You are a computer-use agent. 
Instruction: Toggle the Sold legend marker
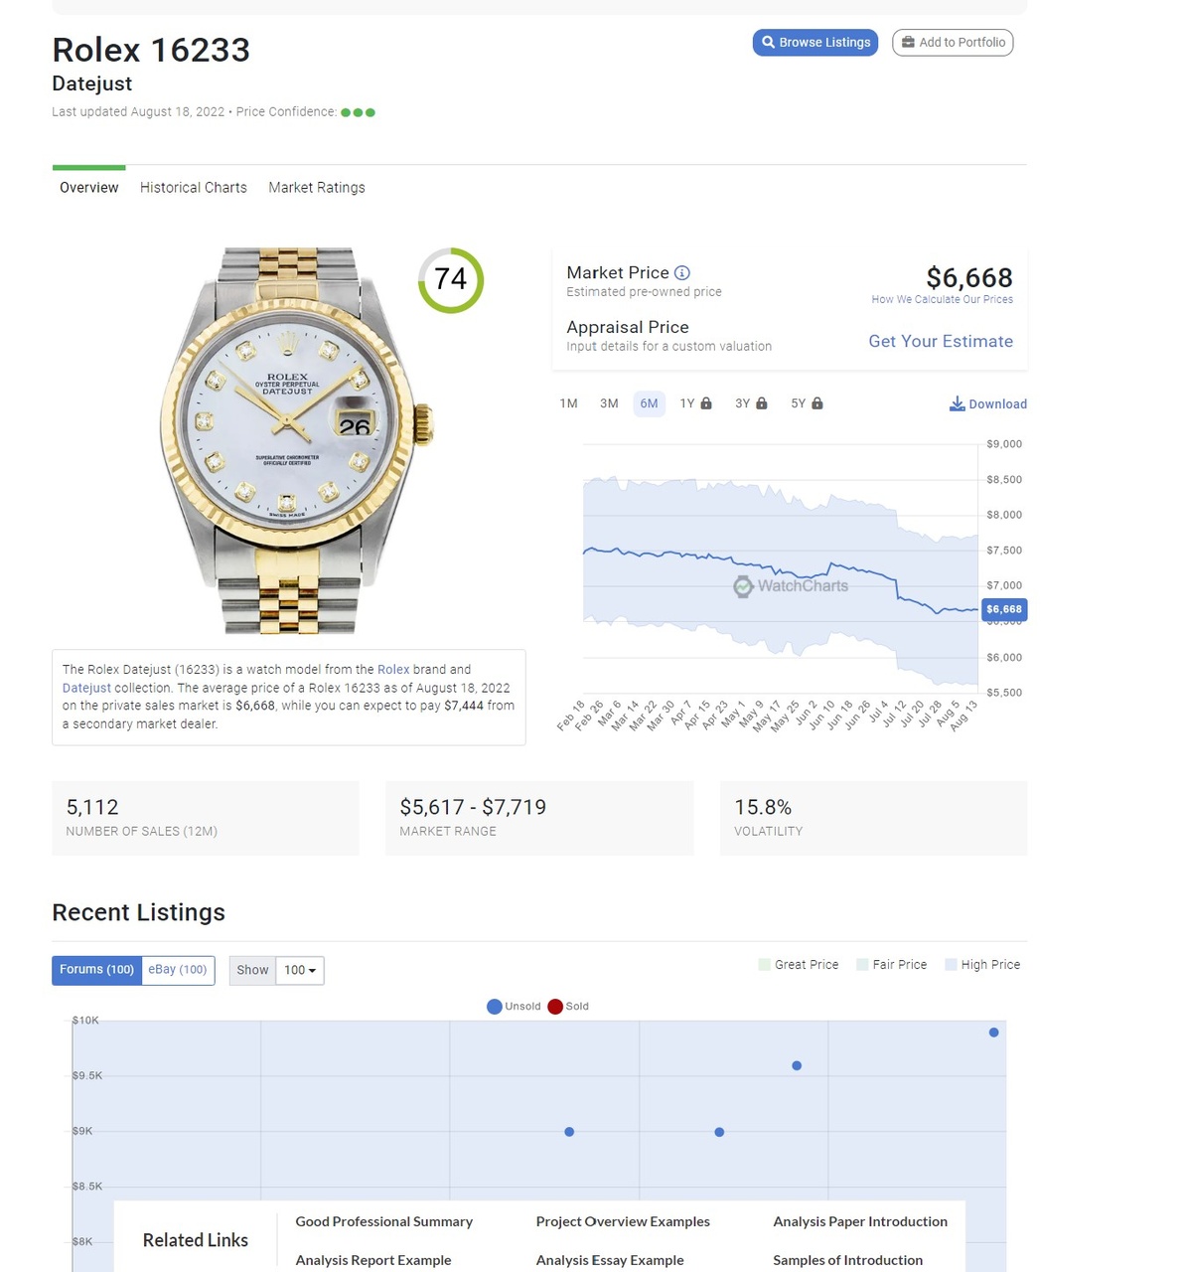(555, 1007)
